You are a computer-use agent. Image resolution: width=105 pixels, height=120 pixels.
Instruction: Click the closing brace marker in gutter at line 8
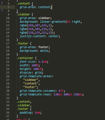point(2,10)
